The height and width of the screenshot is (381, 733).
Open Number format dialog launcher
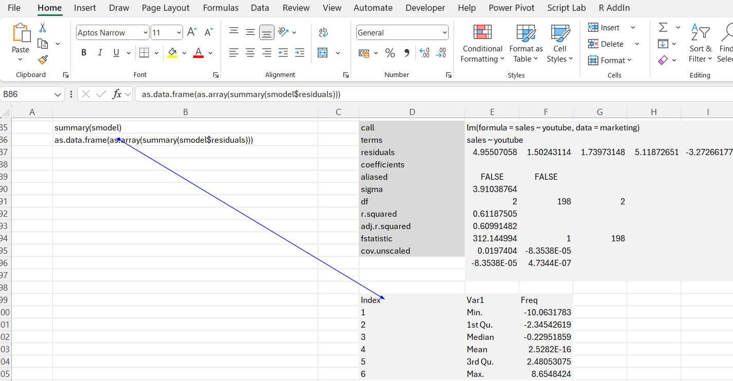449,75
